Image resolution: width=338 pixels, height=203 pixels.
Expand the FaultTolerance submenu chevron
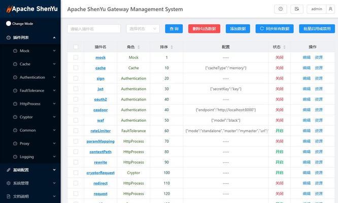[x=54, y=90]
